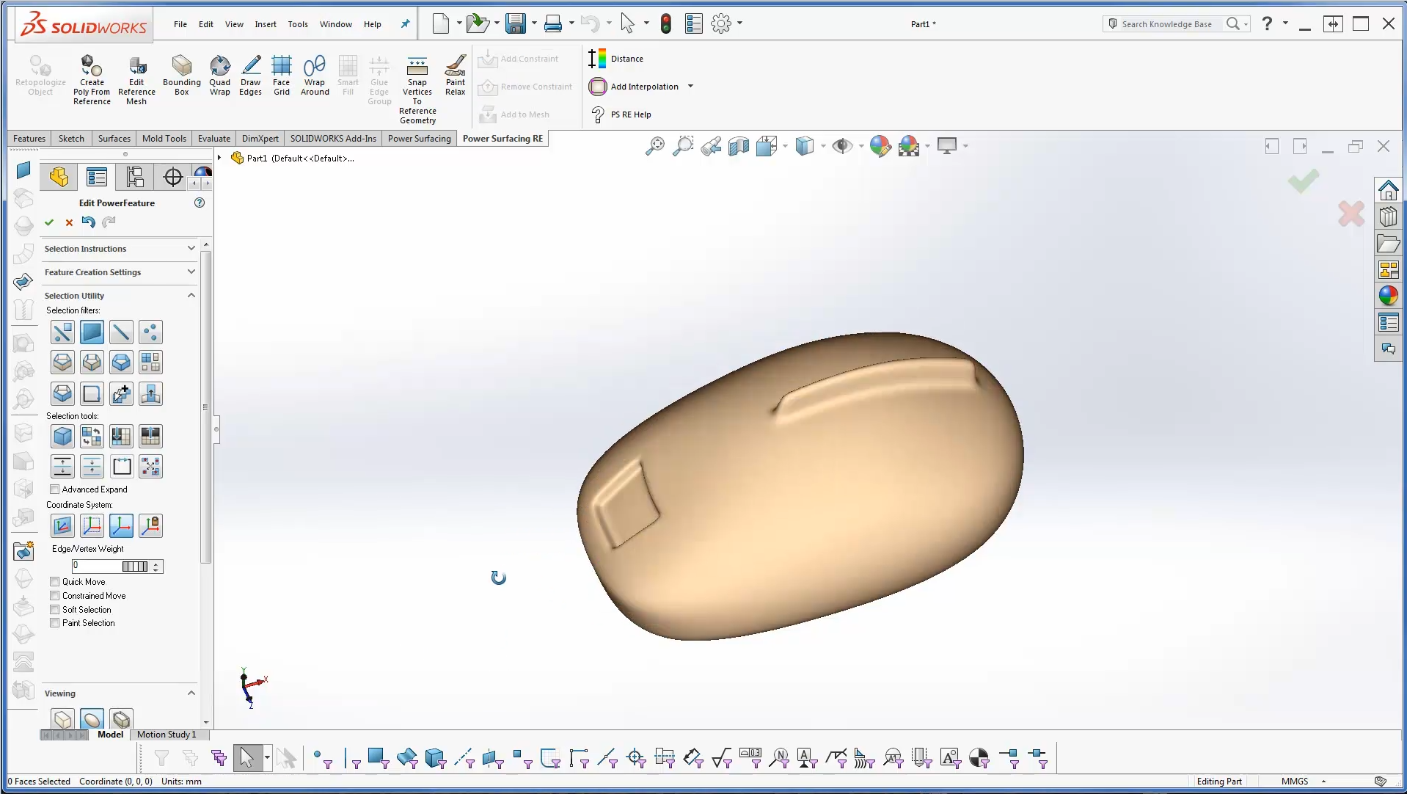Select the Face Grid tool
Viewport: 1407px width, 794px height.
[x=281, y=76]
